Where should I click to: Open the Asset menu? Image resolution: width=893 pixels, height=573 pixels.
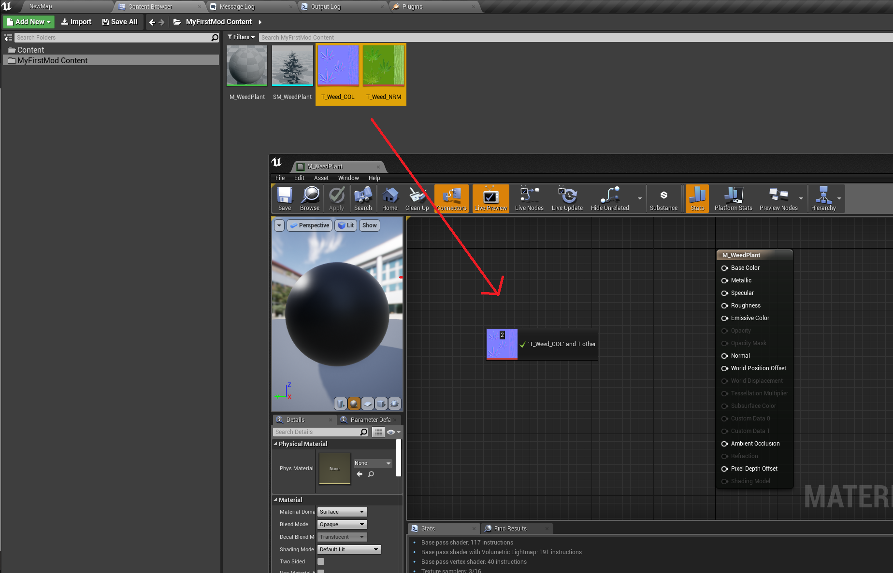[321, 178]
